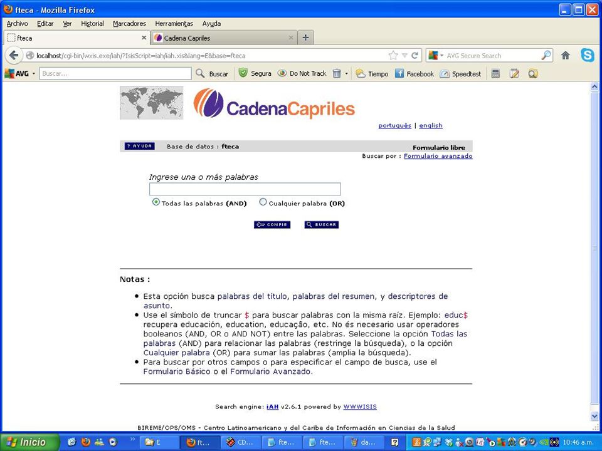This screenshot has width=602, height=451.
Task: Expand the quick launch chevron in taskbar
Action: [x=132, y=439]
